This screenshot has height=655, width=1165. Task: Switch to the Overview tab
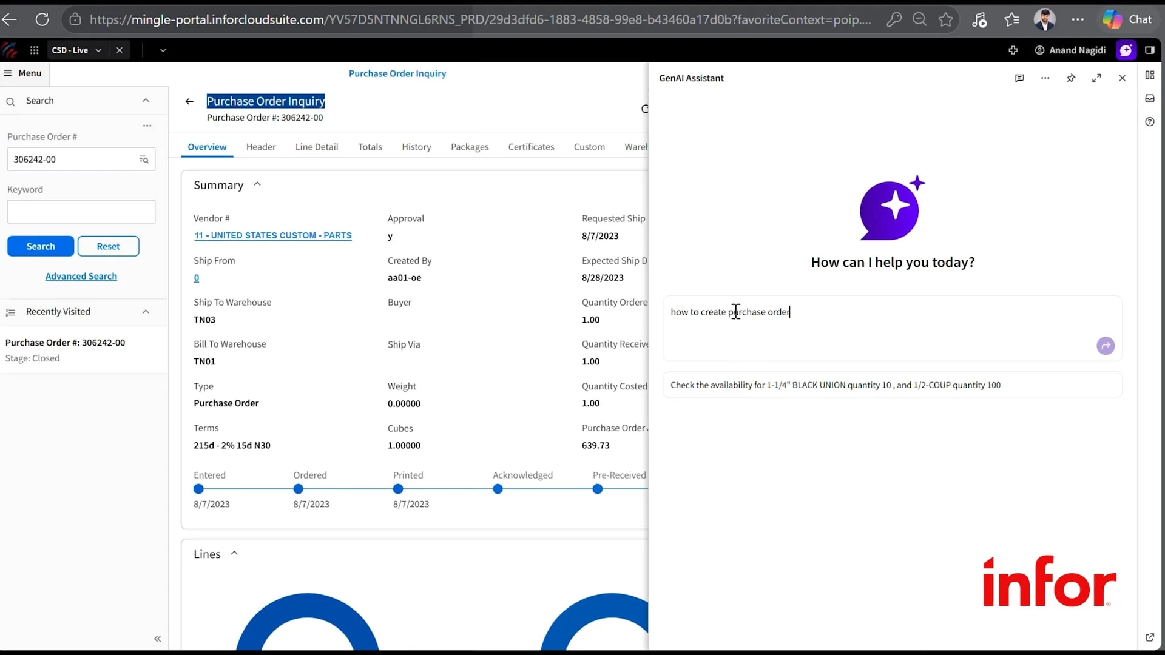[x=207, y=147]
